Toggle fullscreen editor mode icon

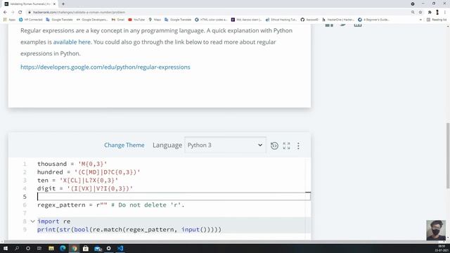286,145
